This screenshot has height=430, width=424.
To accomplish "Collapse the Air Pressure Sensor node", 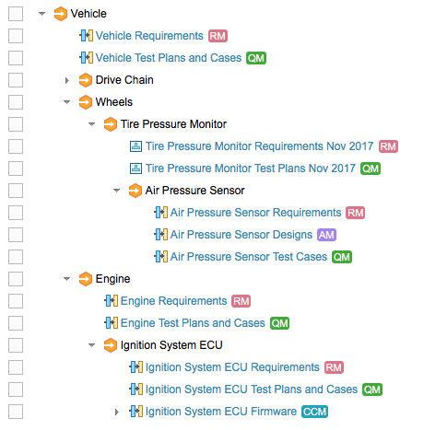I will [x=117, y=191].
